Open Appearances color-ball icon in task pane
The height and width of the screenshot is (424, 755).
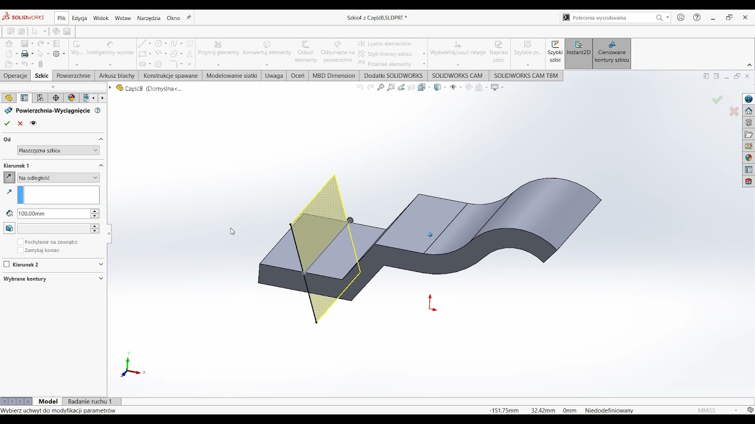[749, 158]
